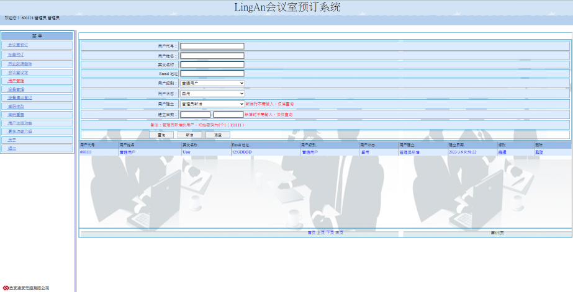573x292 pixels.
Task: Select 批量预订 in the left menu
Action: click(16, 55)
